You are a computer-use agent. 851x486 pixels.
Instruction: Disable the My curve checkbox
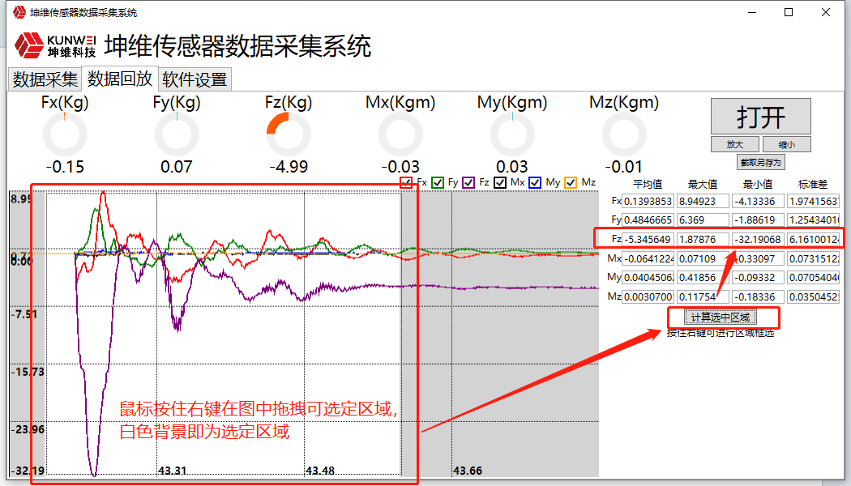pos(535,183)
